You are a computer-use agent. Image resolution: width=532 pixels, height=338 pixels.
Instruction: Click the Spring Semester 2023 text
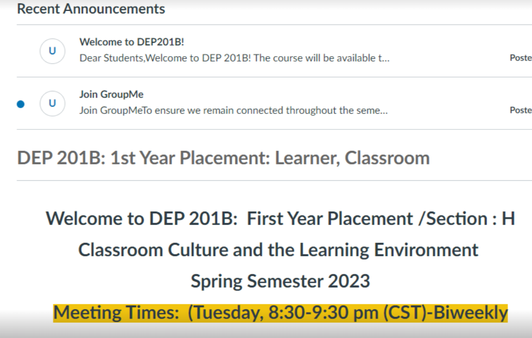280,281
